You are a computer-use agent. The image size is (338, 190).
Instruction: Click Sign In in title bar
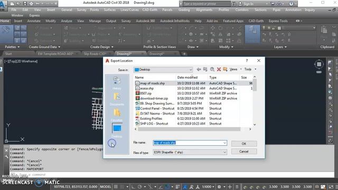click(x=248, y=4)
